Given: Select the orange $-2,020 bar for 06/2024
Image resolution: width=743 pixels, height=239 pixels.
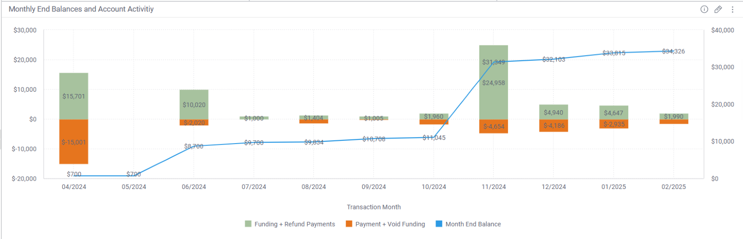Looking at the screenshot, I should [194, 122].
